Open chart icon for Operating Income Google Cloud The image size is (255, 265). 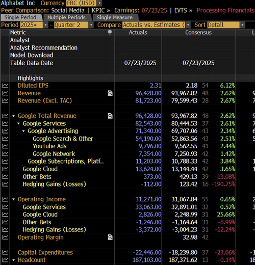5,215
